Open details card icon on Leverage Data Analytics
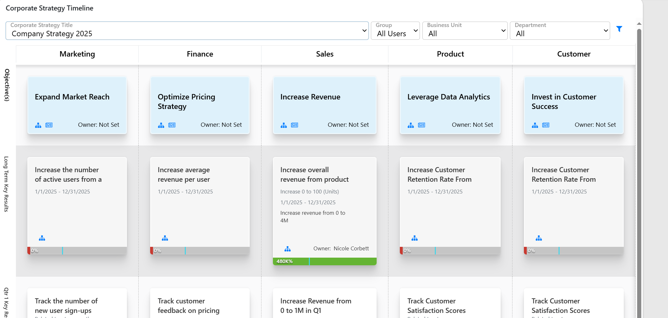The image size is (668, 318). click(421, 125)
